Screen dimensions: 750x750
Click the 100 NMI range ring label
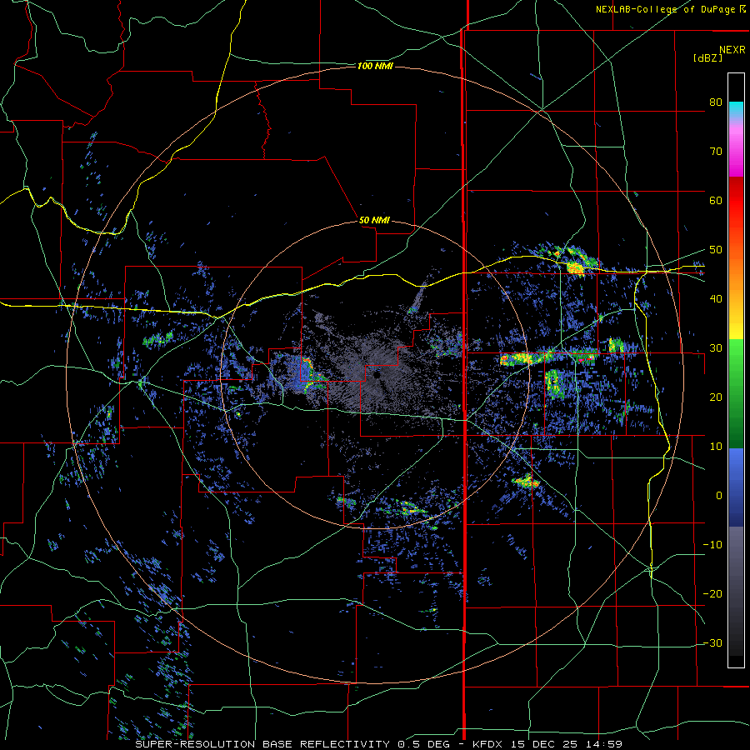(375, 66)
